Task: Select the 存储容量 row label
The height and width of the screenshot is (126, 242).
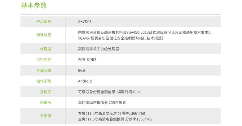Action: point(44,70)
